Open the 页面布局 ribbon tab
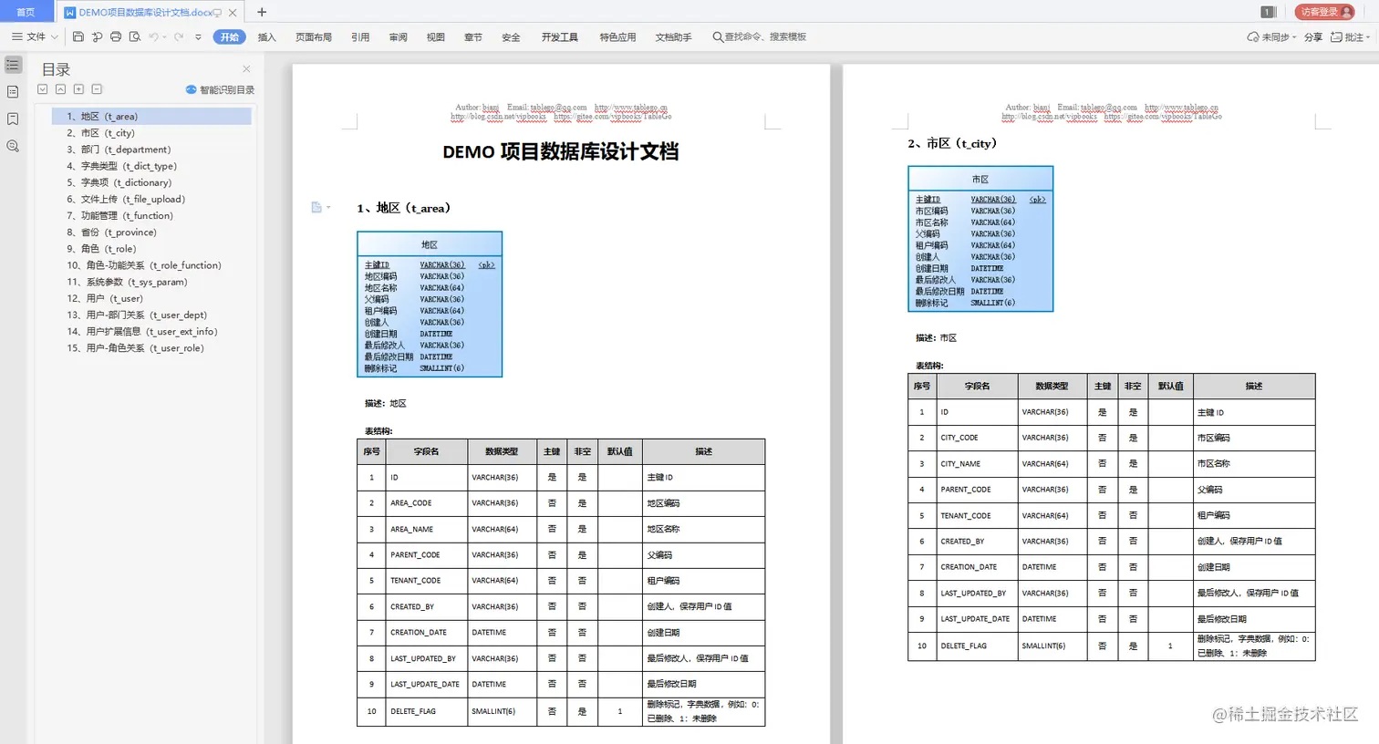The width and height of the screenshot is (1379, 744). [314, 37]
